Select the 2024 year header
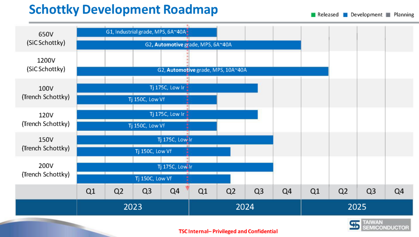The height and width of the screenshot is (237, 419). click(x=244, y=207)
